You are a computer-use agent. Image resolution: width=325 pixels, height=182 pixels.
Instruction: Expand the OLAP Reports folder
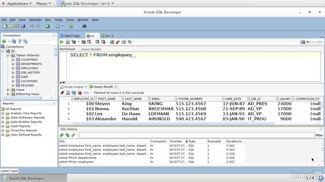[3, 126]
